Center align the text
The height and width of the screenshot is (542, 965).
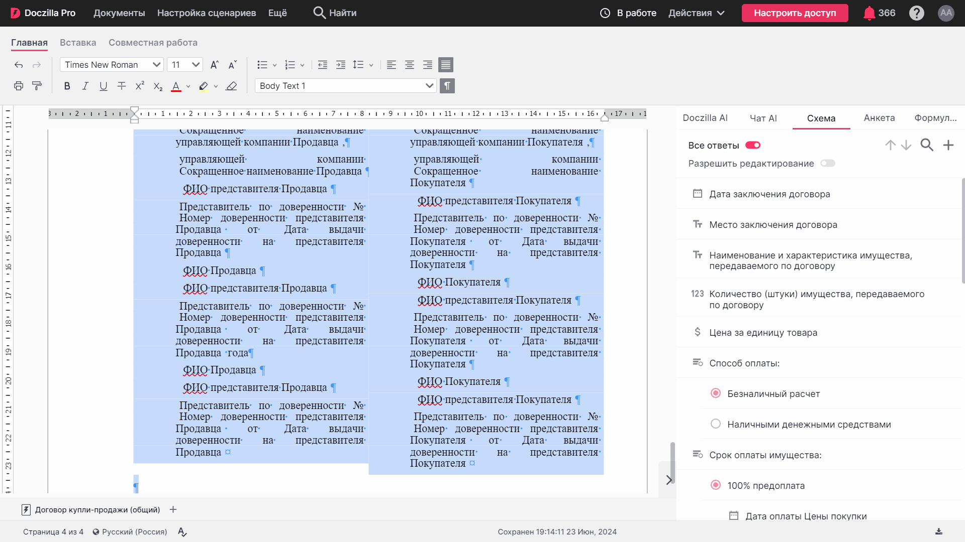pyautogui.click(x=410, y=65)
